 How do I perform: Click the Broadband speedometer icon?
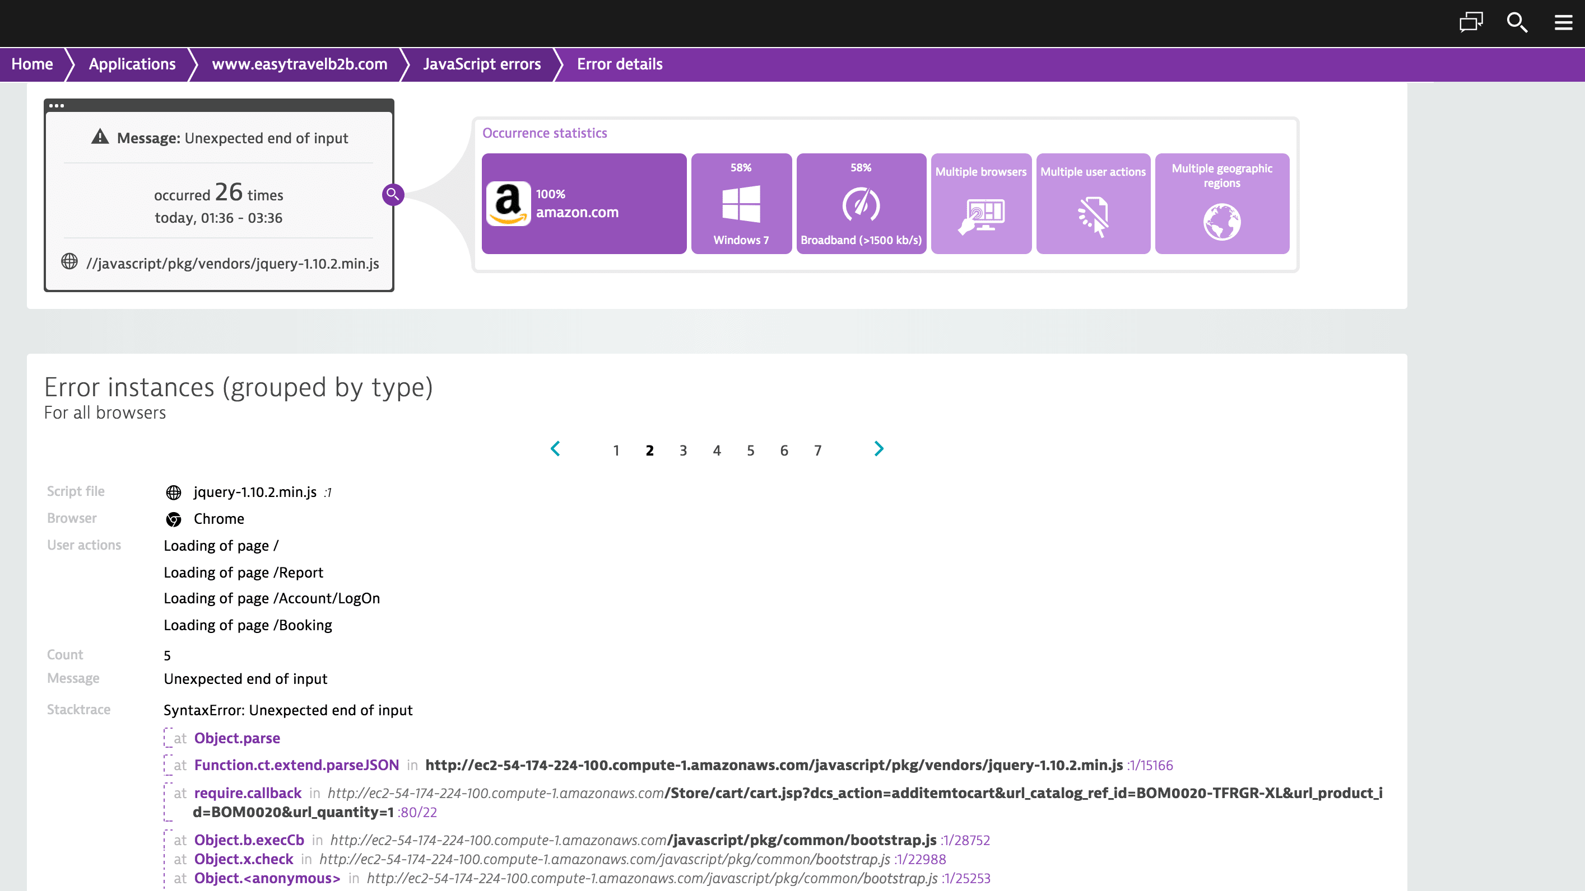click(x=861, y=205)
